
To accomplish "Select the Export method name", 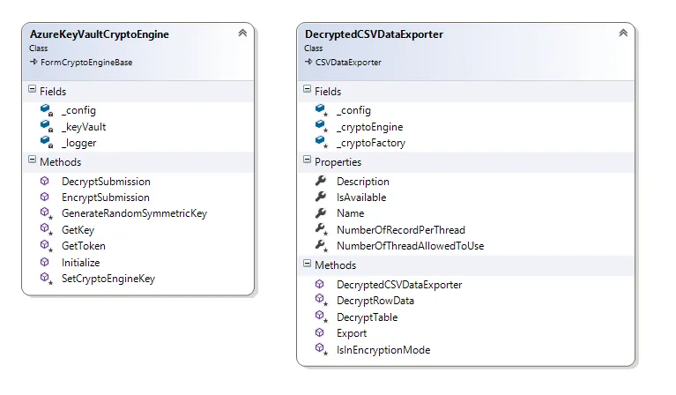I will [x=352, y=333].
